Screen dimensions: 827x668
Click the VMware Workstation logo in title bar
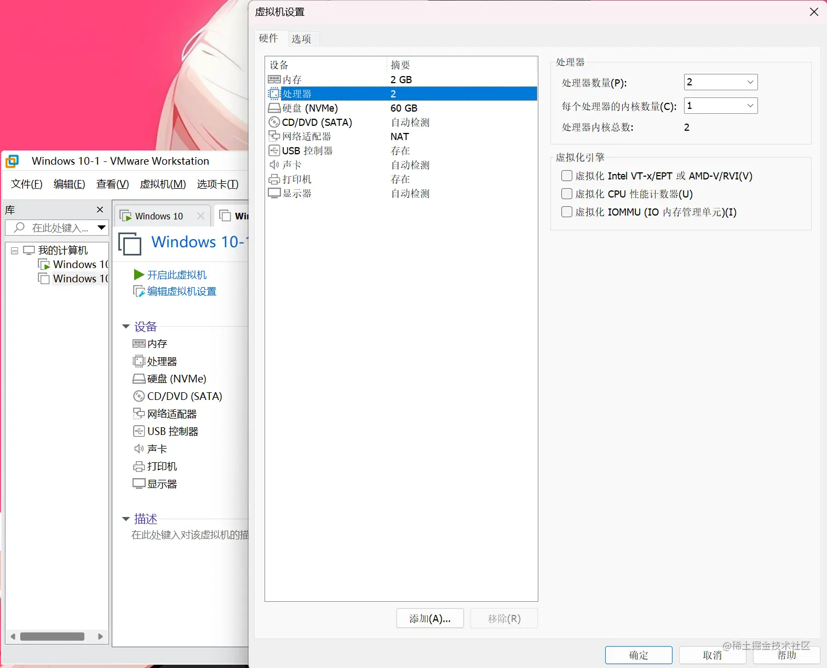pyautogui.click(x=12, y=161)
